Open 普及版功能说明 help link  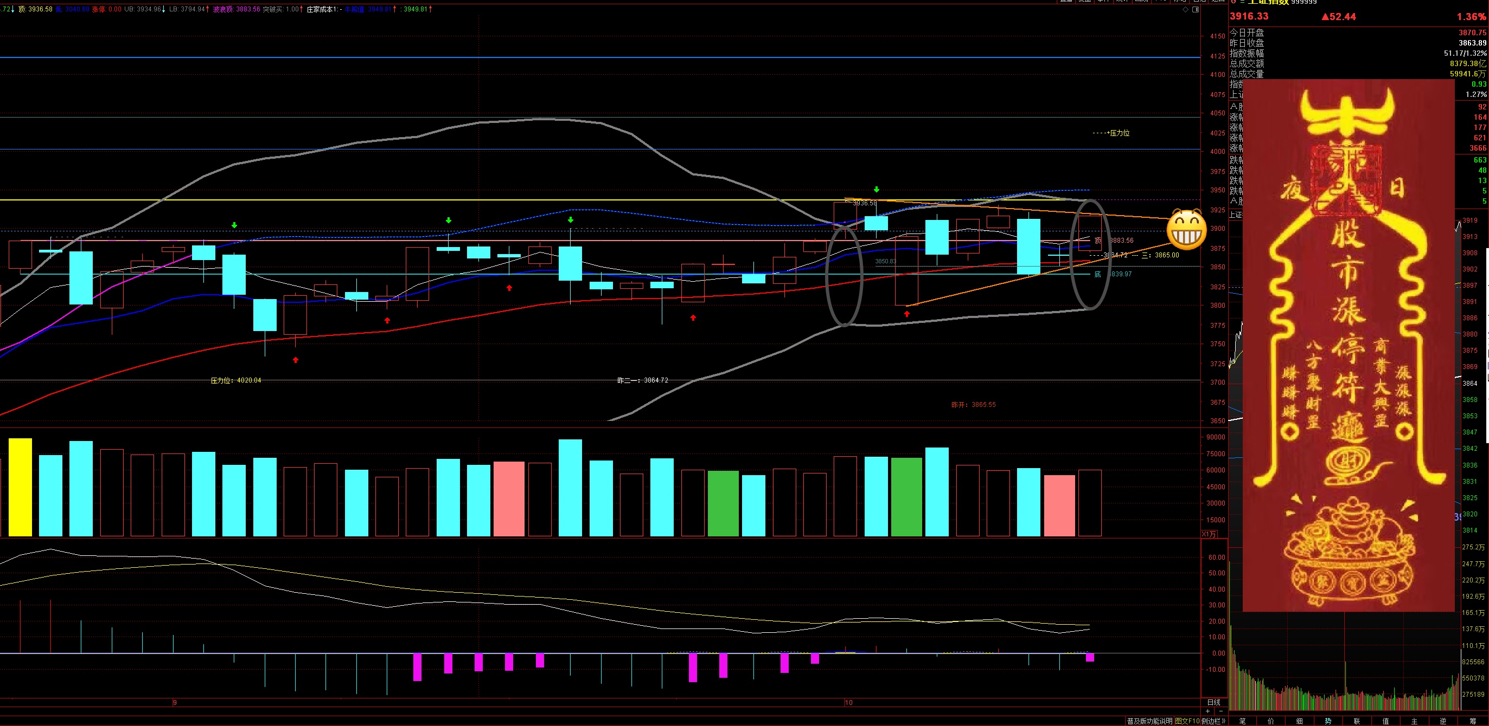pos(1149,721)
